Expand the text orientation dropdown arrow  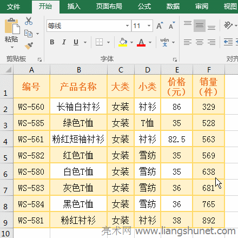(x=236, y=25)
